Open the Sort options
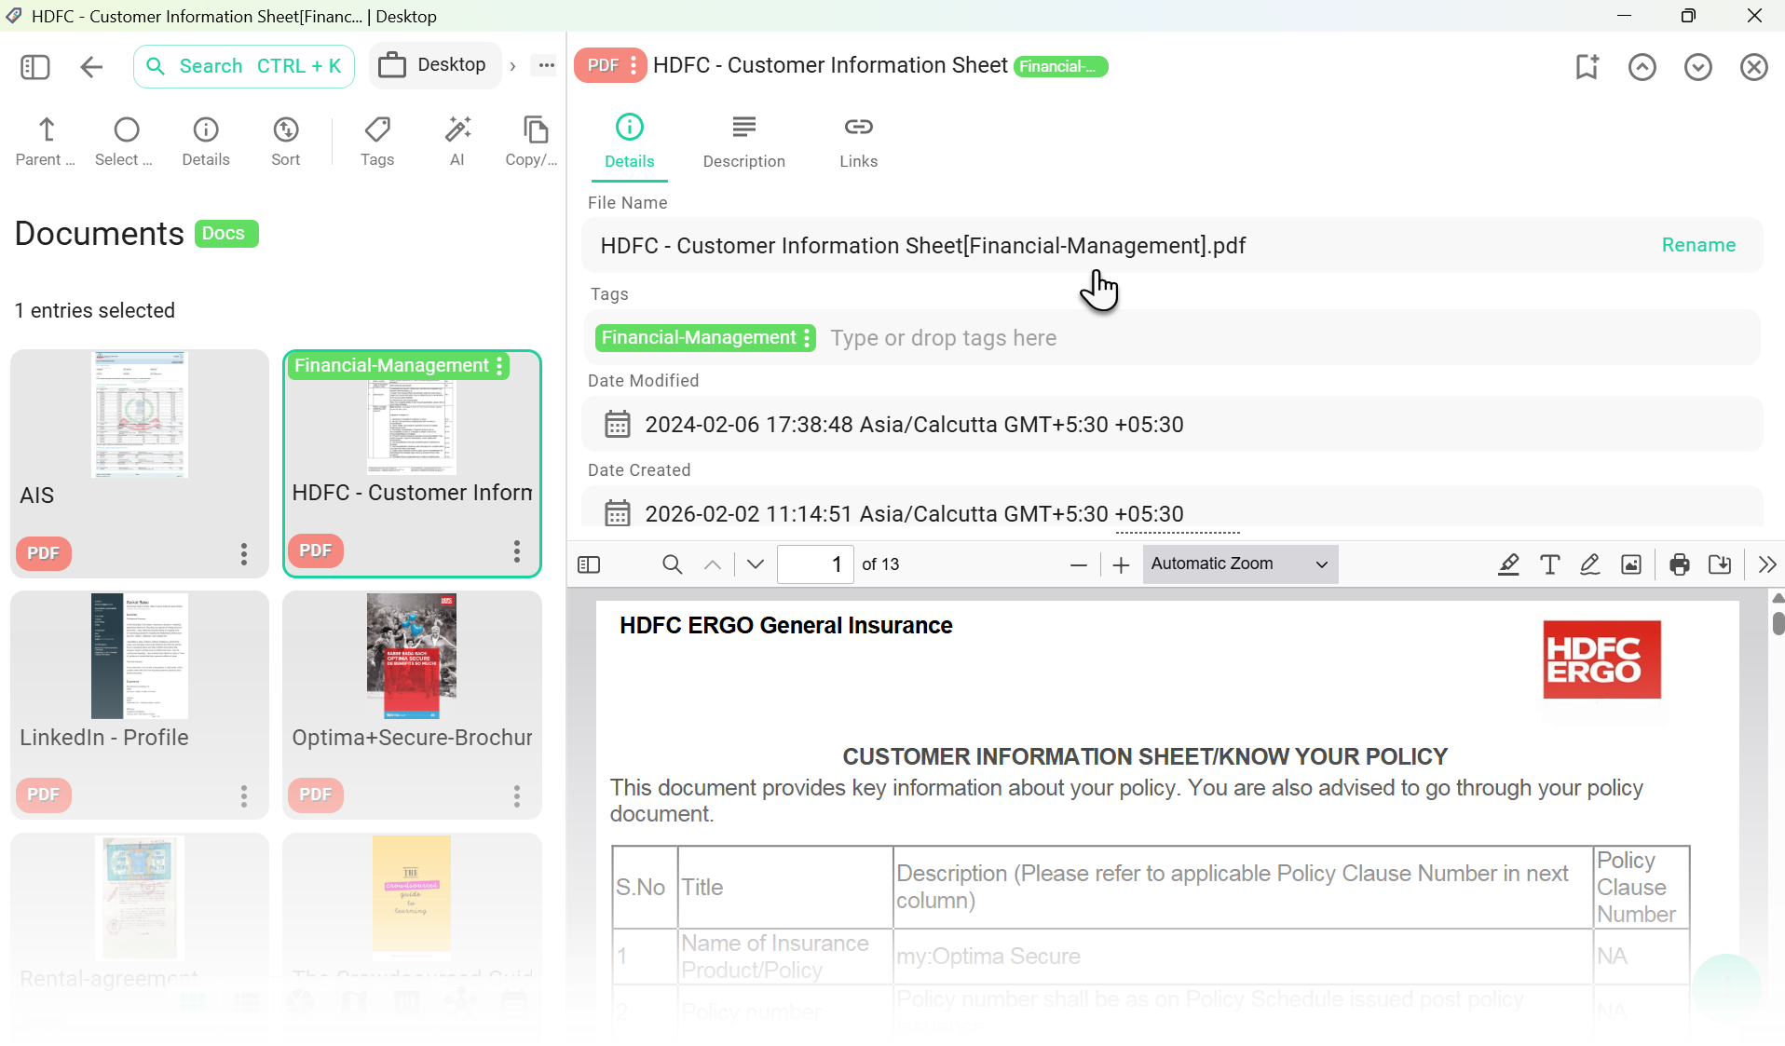The width and height of the screenshot is (1785, 1046). [285, 142]
